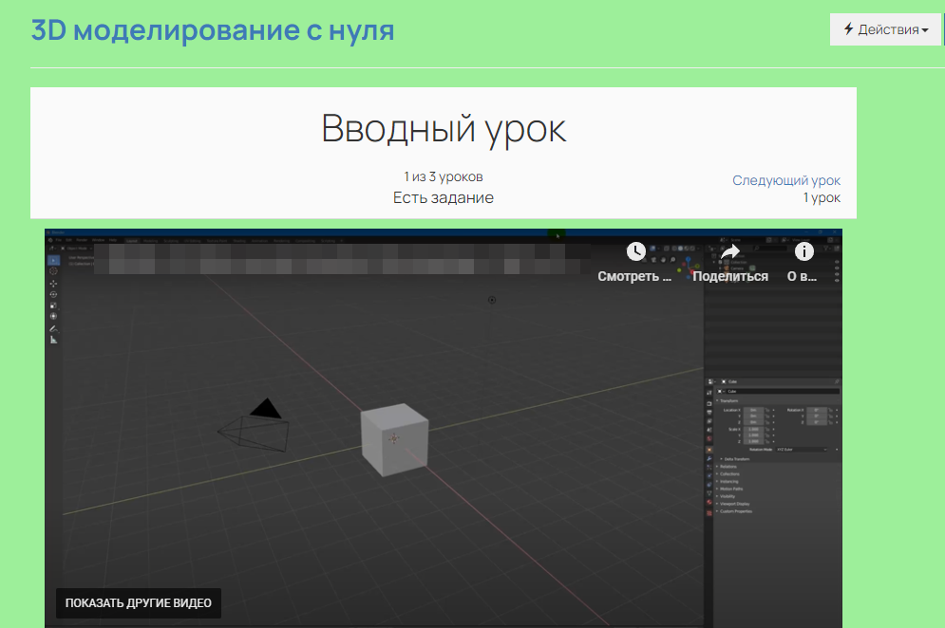The width and height of the screenshot is (945, 628).
Task: Collapse the Transform panel in Blender properties
Action: point(728,400)
